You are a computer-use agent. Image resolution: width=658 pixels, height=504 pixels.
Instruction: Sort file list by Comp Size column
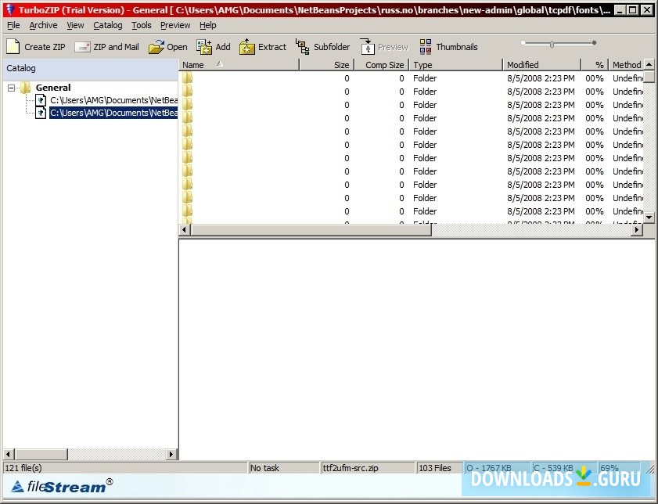click(383, 65)
